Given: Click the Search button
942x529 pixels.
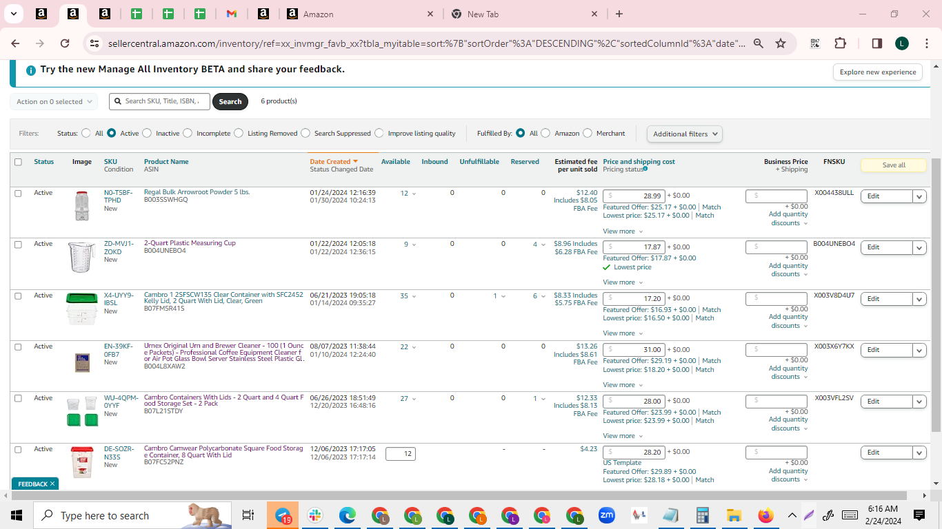Looking at the screenshot, I should click(230, 101).
